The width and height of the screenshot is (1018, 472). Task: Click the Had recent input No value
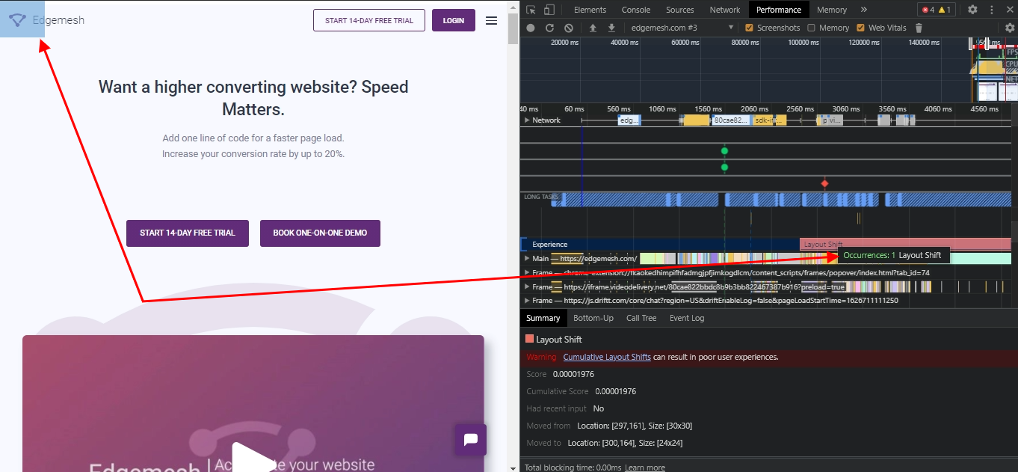(599, 408)
